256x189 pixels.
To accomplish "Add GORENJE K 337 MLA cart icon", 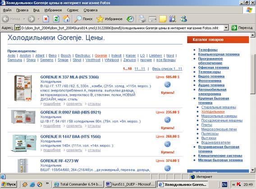I will [x=167, y=85].
